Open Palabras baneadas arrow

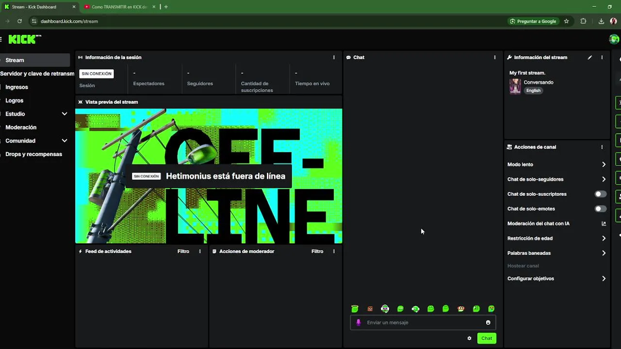click(604, 253)
